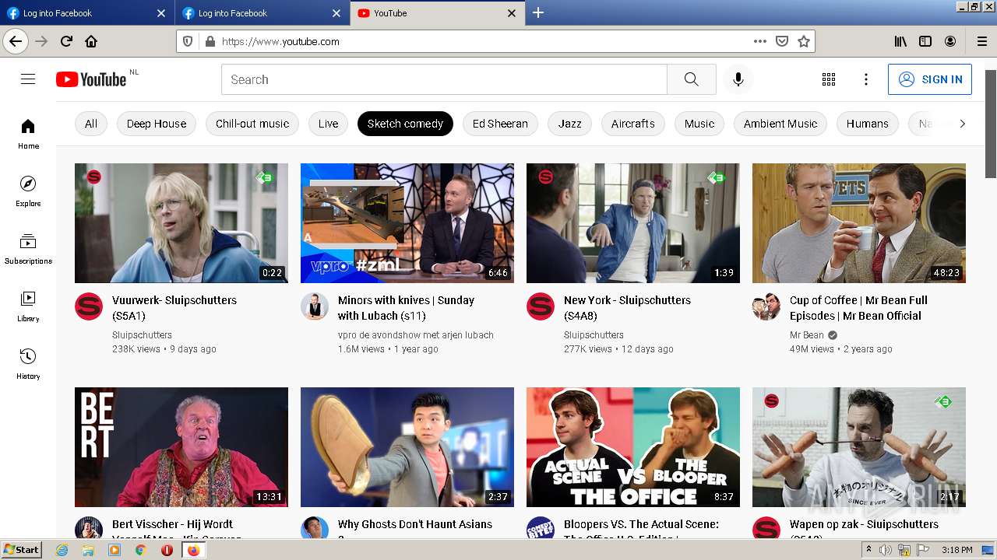Open the Firefox account icon
997x560 pixels.
(x=950, y=41)
